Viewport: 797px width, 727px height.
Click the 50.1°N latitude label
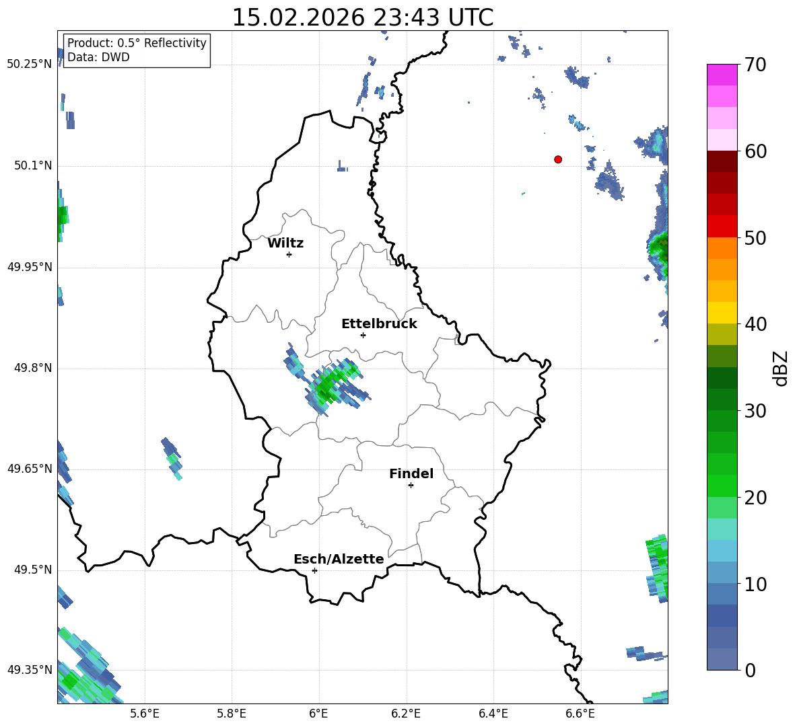(x=32, y=165)
